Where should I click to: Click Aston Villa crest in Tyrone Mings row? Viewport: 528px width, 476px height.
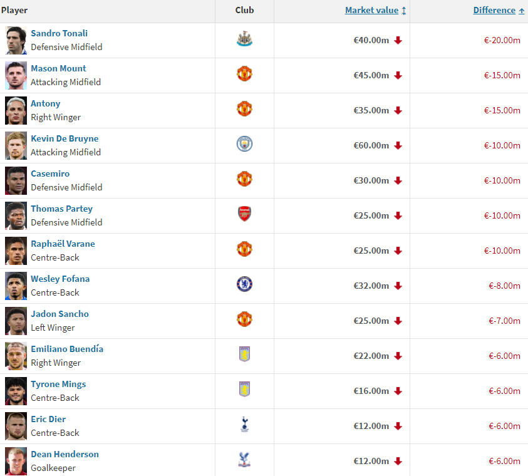click(x=244, y=391)
